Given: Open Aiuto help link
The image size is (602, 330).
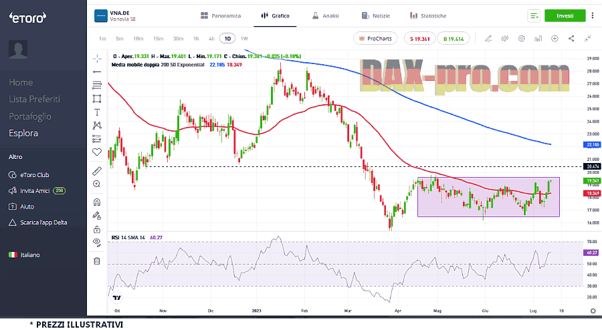Looking at the screenshot, I should coord(21,206).
